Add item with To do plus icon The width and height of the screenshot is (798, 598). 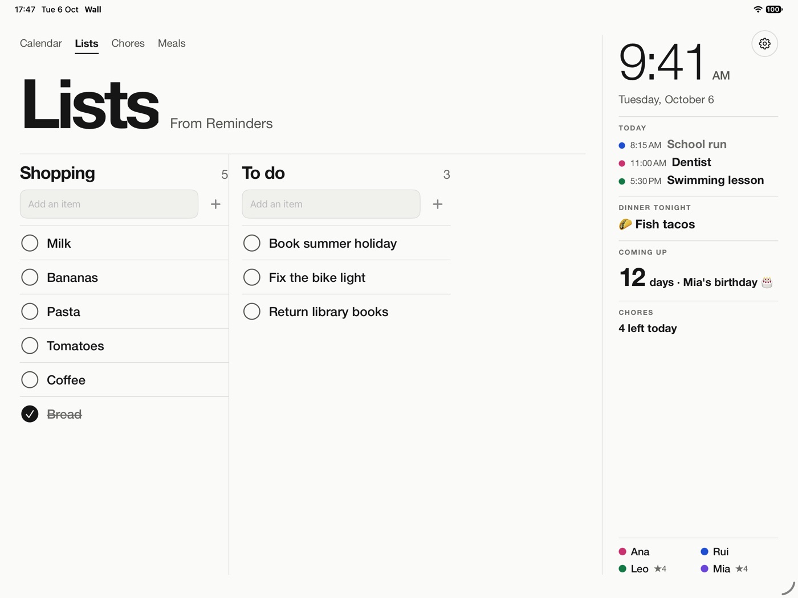click(x=437, y=204)
